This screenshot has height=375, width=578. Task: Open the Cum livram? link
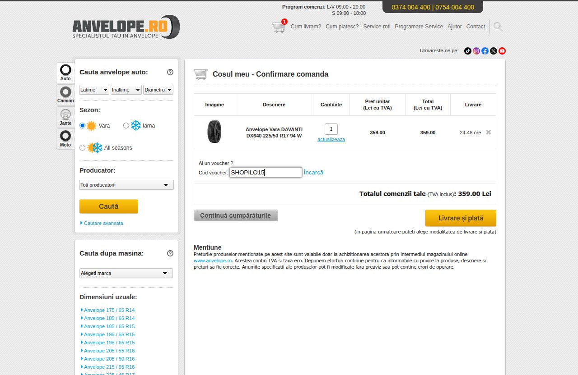306,27
